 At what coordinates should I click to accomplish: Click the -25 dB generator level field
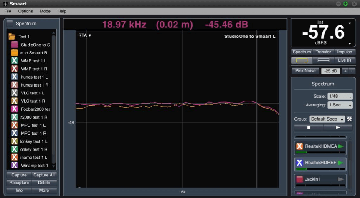pos(330,71)
